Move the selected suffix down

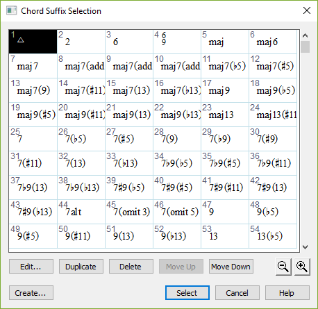pyautogui.click(x=231, y=267)
